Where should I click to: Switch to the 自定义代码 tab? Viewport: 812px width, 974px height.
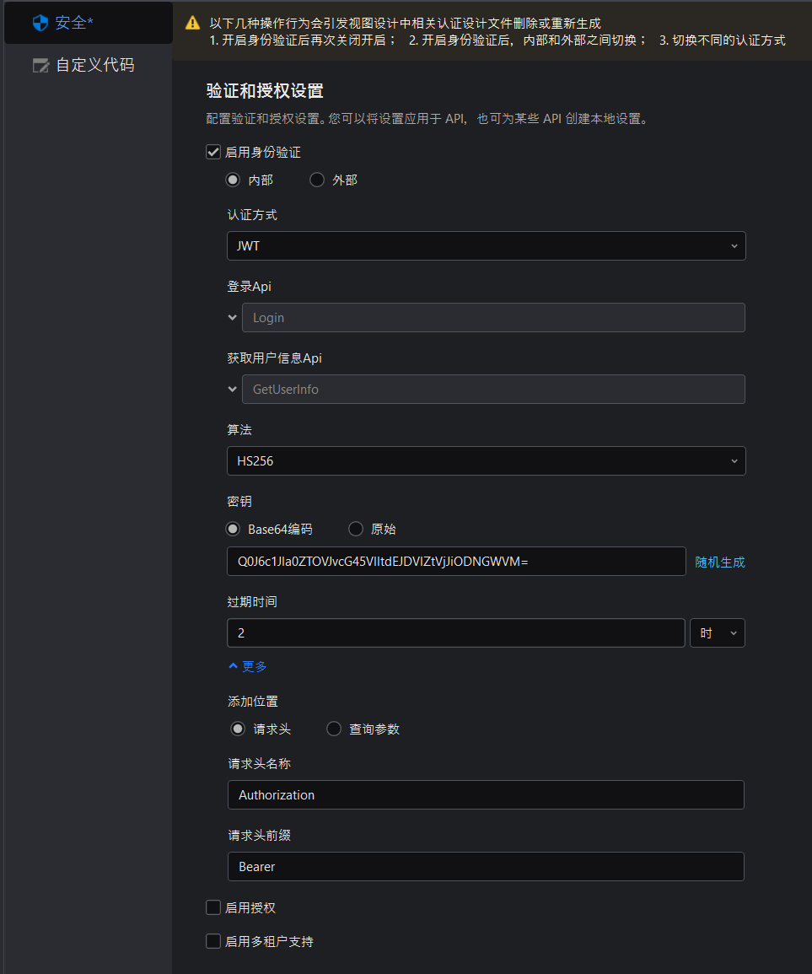94,66
